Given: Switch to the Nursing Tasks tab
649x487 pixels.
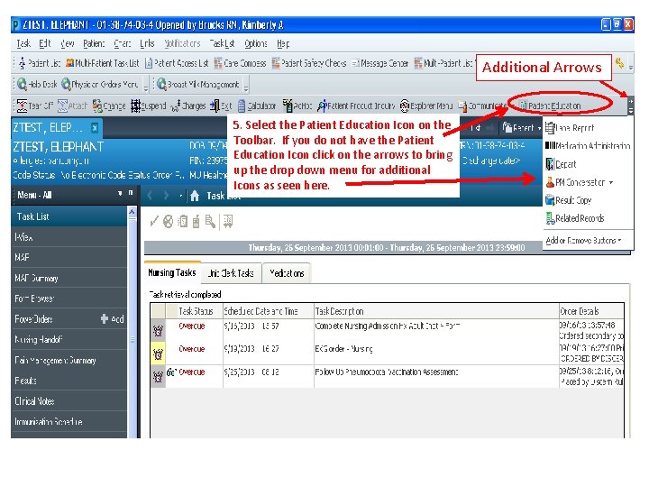Looking at the screenshot, I should [x=172, y=273].
